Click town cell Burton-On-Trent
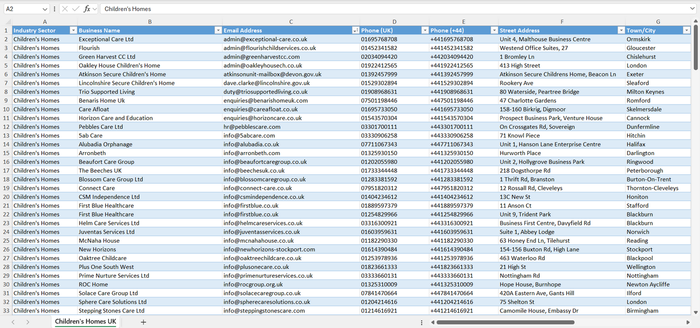 (x=658, y=179)
